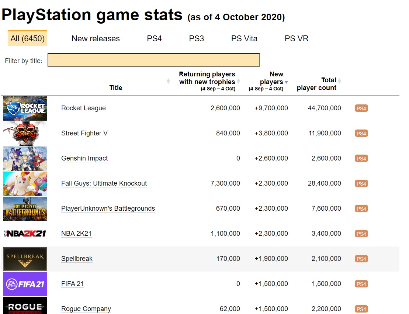
Task: Select the PS Vita tab
Action: (x=244, y=38)
